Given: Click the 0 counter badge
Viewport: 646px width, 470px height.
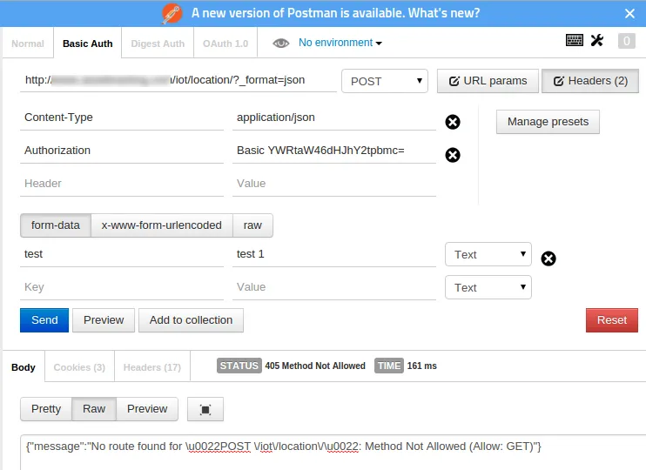Looking at the screenshot, I should coord(626,41).
